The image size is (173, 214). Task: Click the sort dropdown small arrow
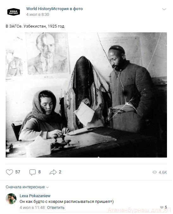coord(47,187)
